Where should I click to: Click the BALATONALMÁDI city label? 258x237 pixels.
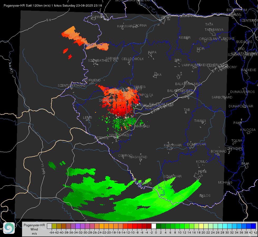tap(189, 84)
